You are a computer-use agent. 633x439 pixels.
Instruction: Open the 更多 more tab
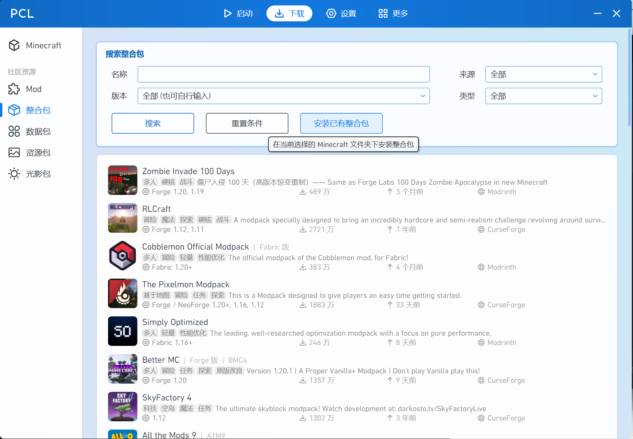[393, 14]
